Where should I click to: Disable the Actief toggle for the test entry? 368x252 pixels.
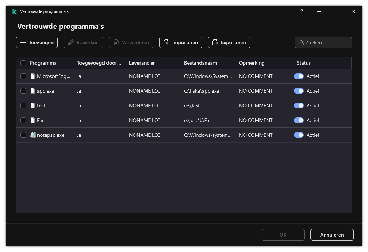(299, 106)
